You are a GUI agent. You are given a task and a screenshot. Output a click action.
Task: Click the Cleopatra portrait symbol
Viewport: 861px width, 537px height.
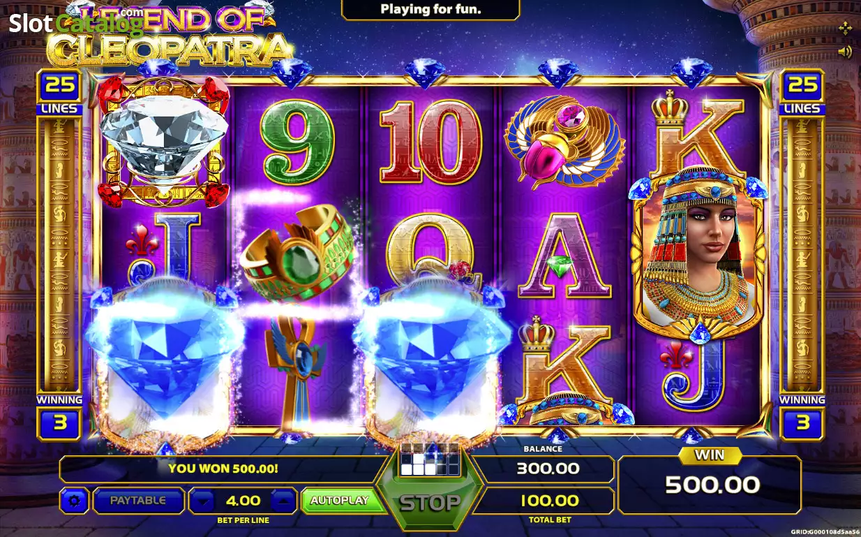699,253
